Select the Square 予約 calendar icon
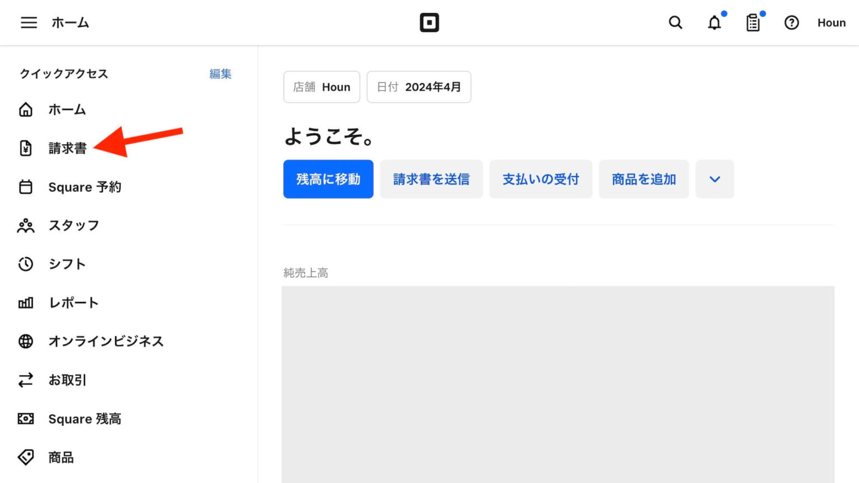 coord(26,187)
